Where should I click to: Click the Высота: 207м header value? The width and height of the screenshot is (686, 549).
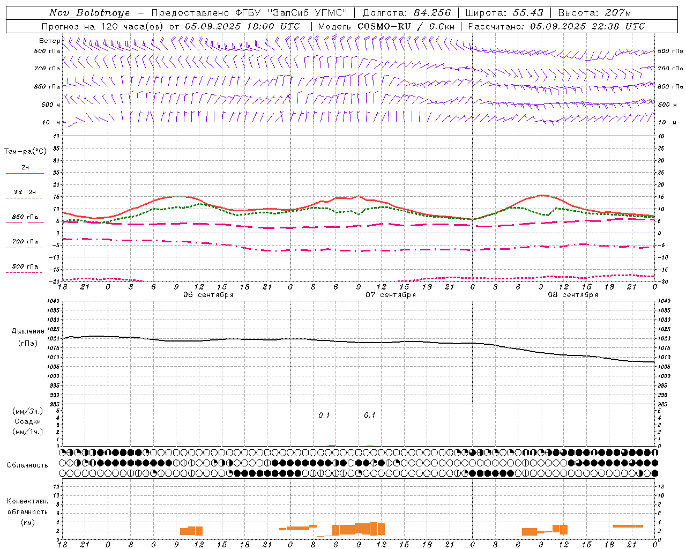pos(594,13)
